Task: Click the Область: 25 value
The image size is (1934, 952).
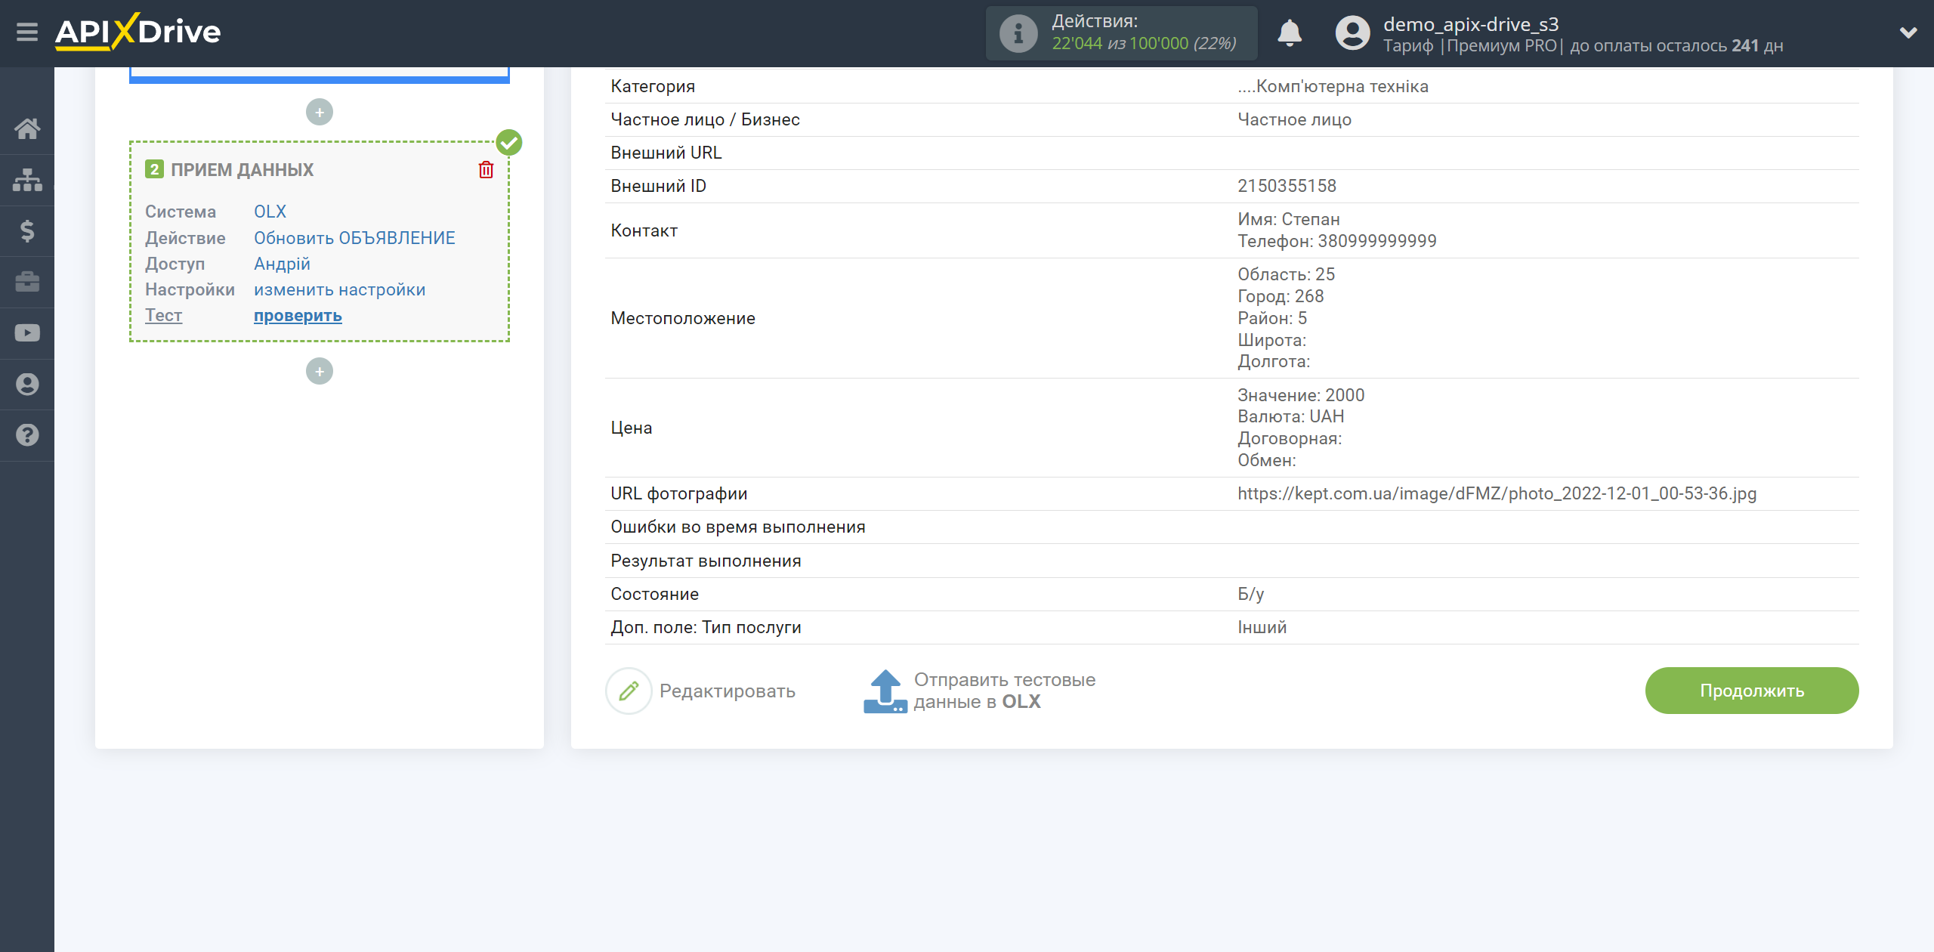Action: pyautogui.click(x=1286, y=274)
